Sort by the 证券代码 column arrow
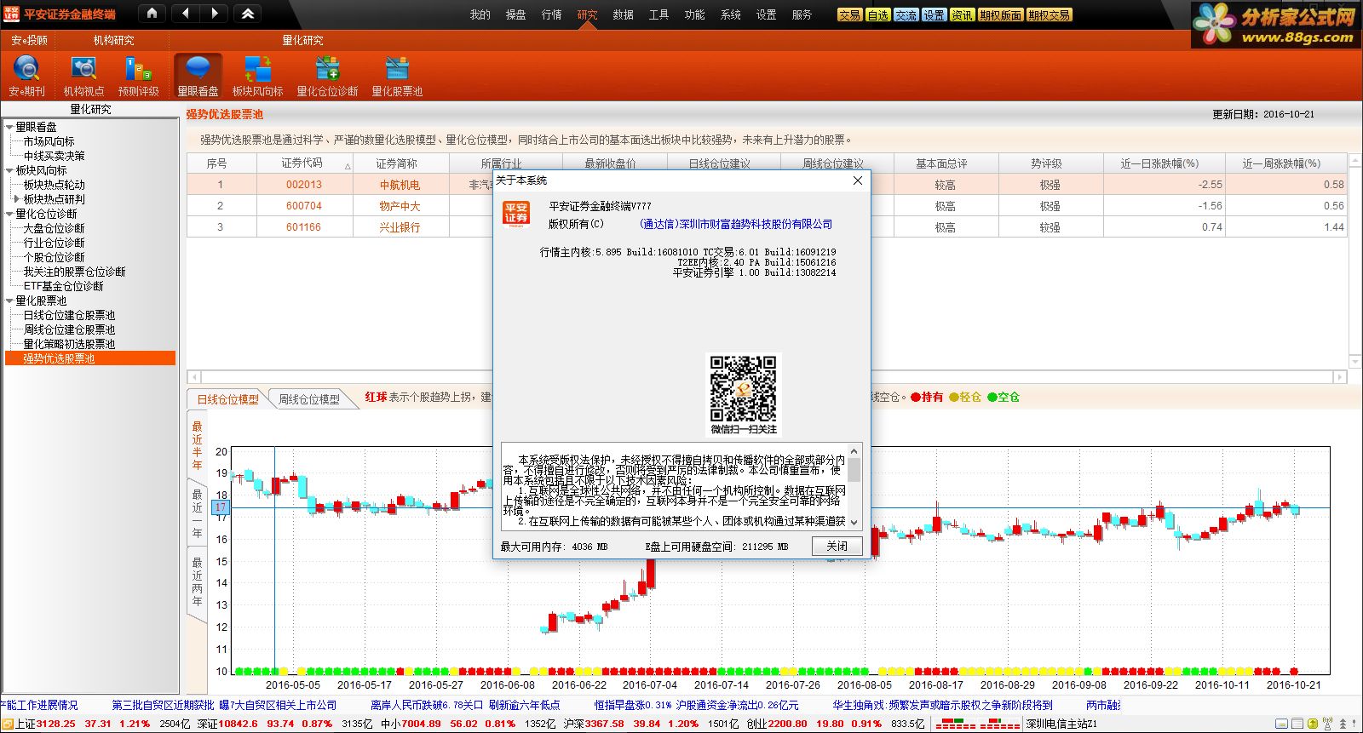1363x733 pixels. (x=348, y=166)
